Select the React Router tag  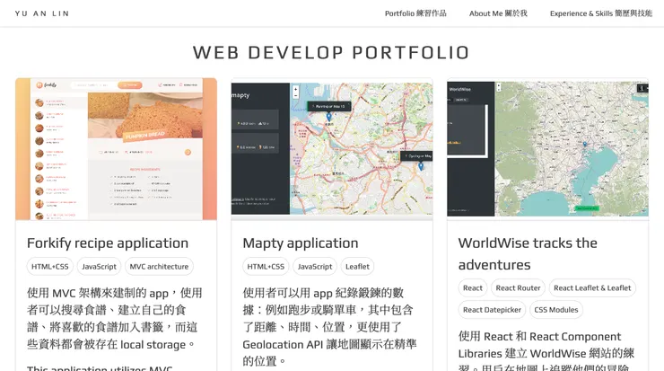tap(518, 287)
